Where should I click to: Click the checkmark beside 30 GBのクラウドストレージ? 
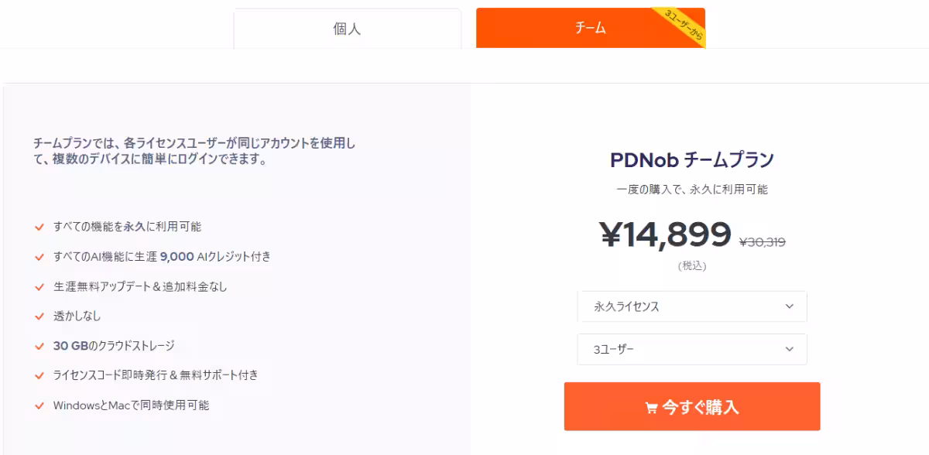(x=39, y=345)
